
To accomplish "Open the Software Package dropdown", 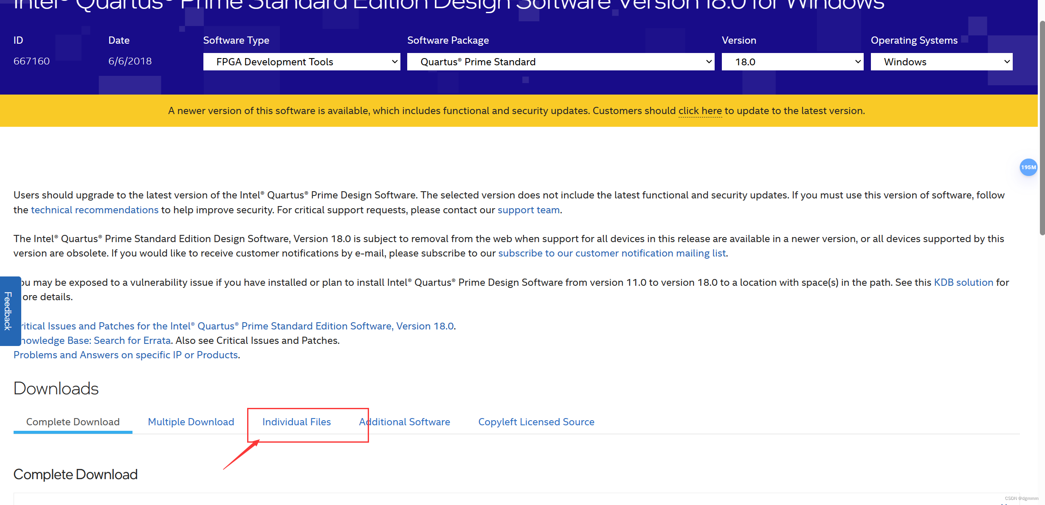I will tap(561, 62).
